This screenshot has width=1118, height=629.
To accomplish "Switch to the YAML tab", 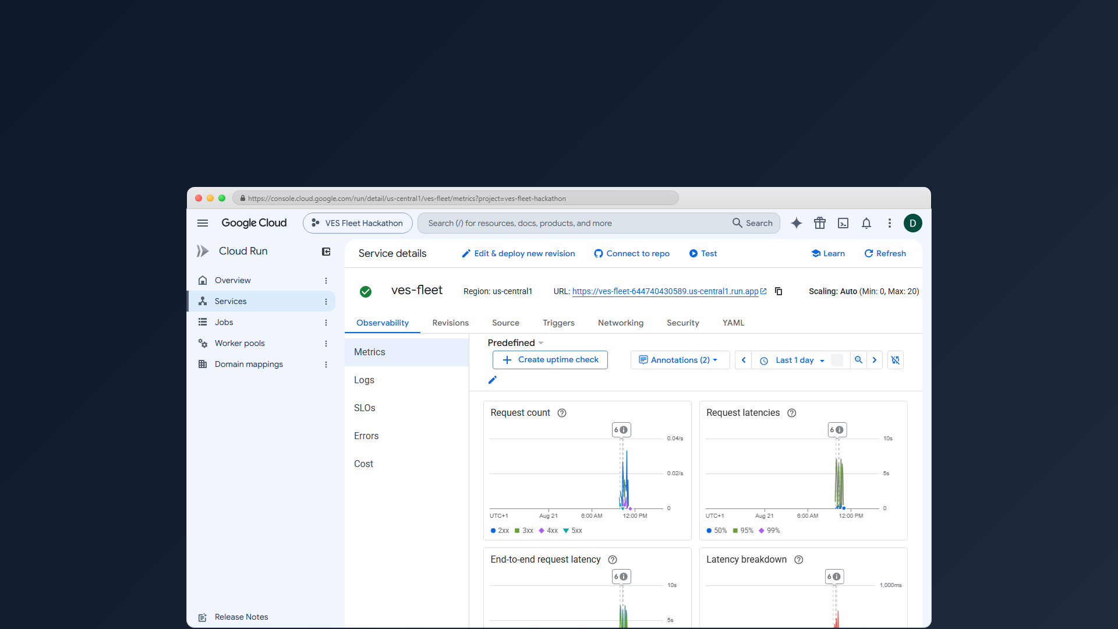I will point(734,323).
